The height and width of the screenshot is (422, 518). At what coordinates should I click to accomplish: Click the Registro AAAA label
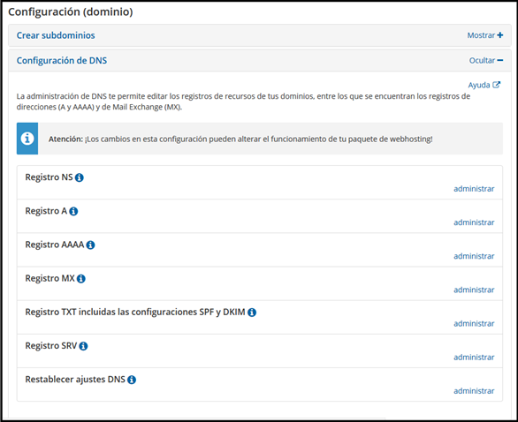point(55,245)
